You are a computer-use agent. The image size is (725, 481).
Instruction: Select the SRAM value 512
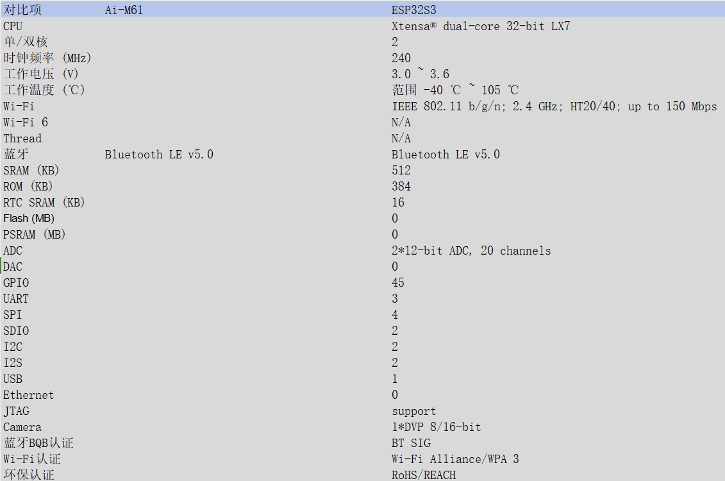pos(401,171)
